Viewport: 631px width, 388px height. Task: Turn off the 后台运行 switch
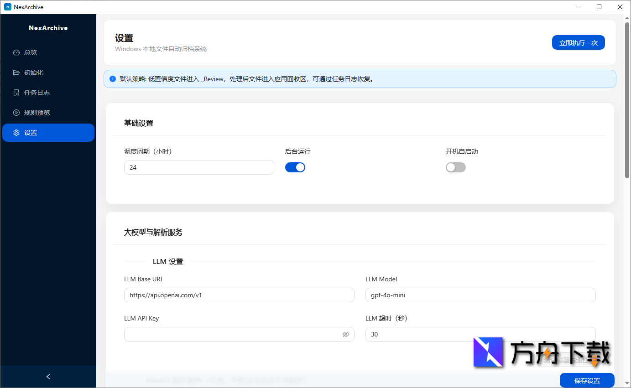click(295, 167)
